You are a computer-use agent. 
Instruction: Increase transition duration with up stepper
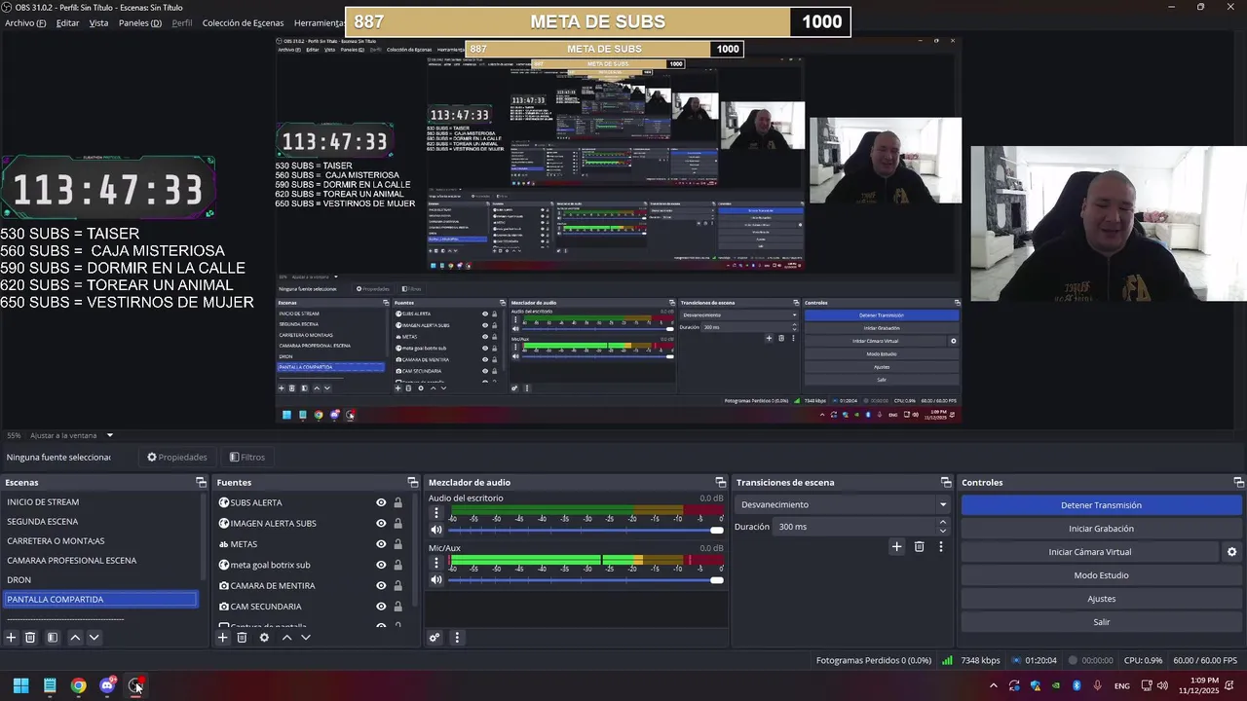[942, 522]
